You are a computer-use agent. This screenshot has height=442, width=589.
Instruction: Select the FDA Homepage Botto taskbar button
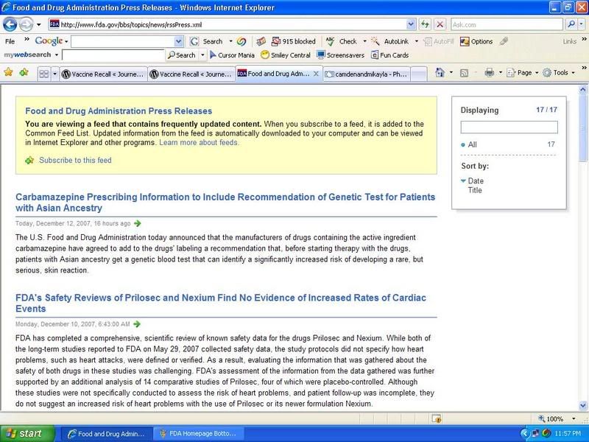pyautogui.click(x=199, y=434)
